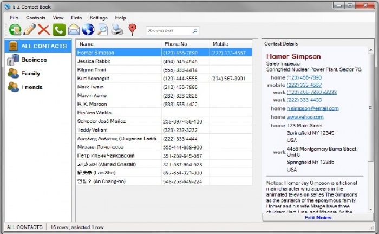Image resolution: width=379 pixels, height=234 pixels.
Task: Click the '16 rows, selected 1 row' status
Action: tap(77, 227)
